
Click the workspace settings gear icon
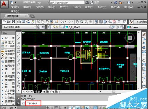[38, 27]
